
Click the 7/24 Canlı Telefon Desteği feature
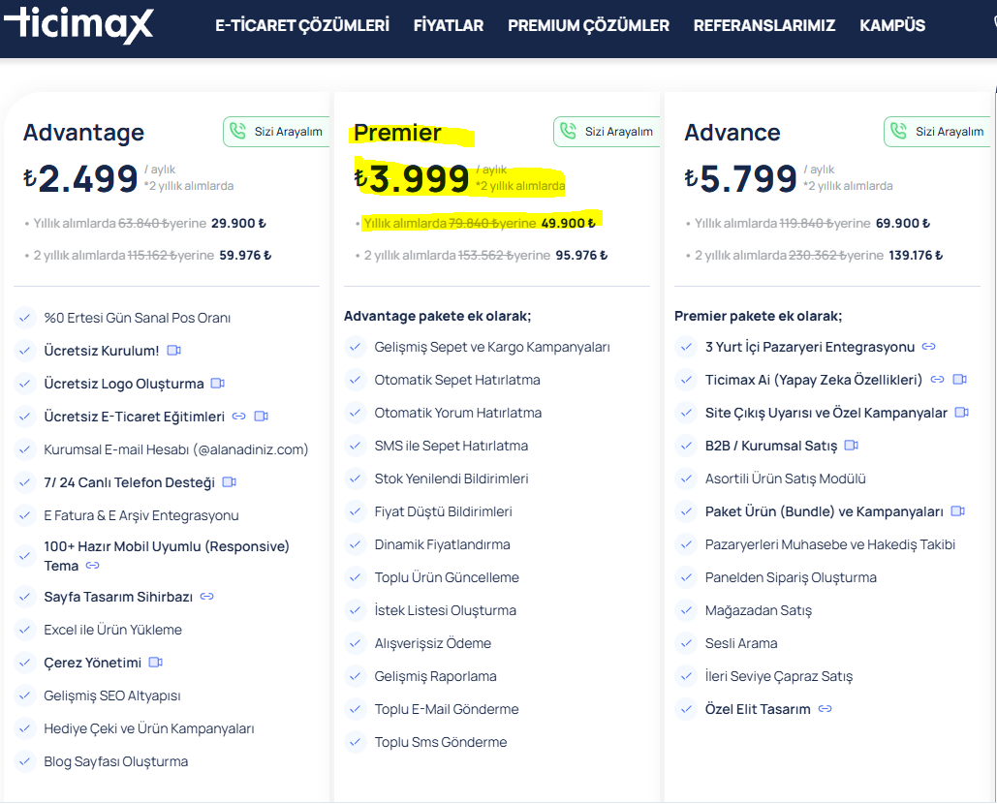click(129, 483)
